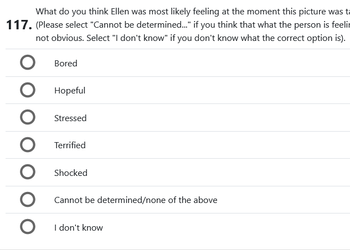Image resolution: width=350 pixels, height=250 pixels.
Task: Click the word "Bored" answer label
Action: click(x=65, y=64)
